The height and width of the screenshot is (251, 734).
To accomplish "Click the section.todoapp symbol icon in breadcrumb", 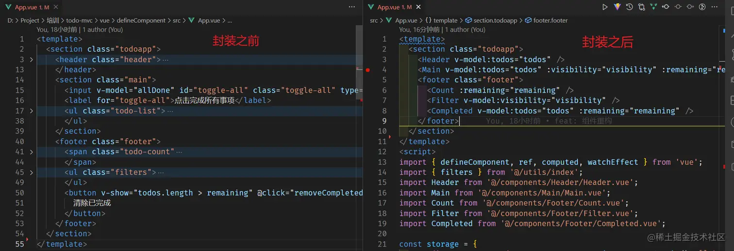I will click(x=468, y=20).
